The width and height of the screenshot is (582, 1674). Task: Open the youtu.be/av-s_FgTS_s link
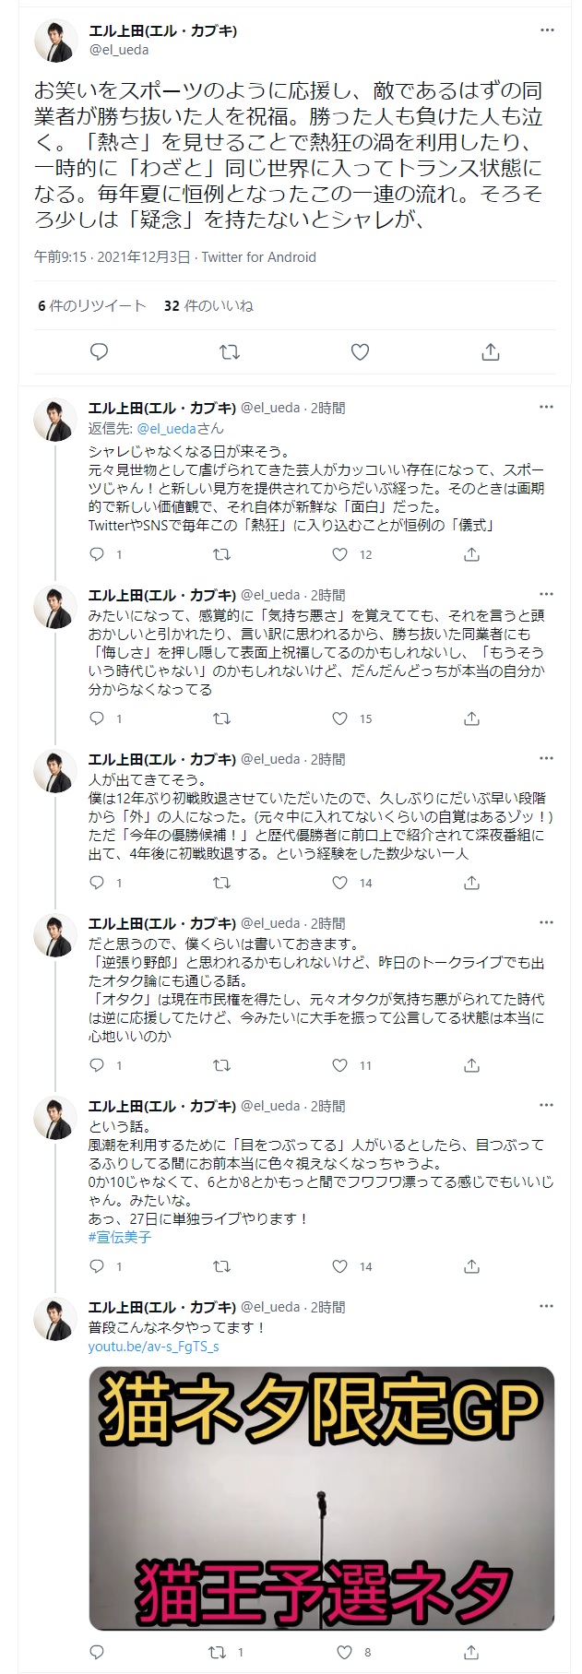click(x=153, y=1347)
